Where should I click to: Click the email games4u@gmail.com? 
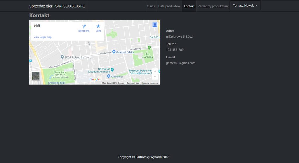pos(180,63)
